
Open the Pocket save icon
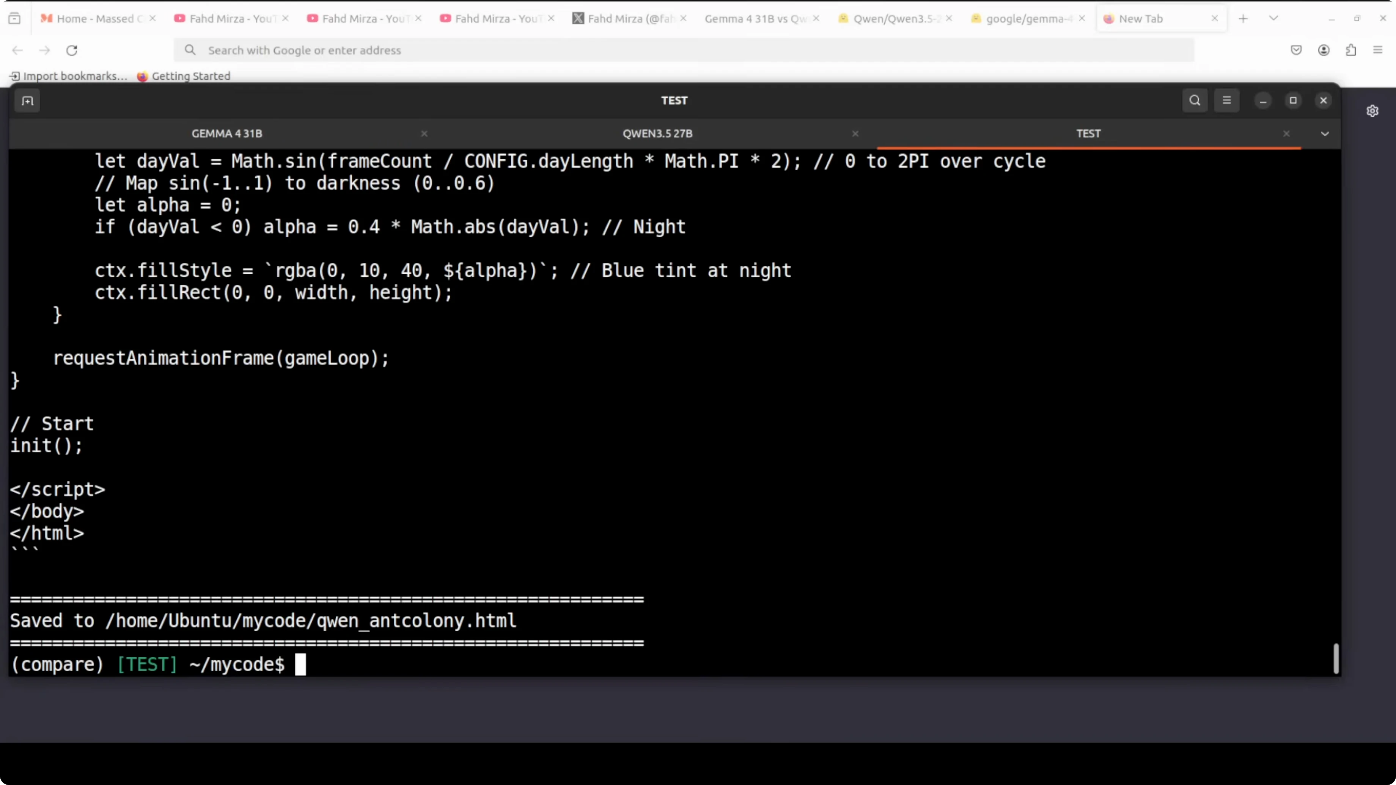1296,50
